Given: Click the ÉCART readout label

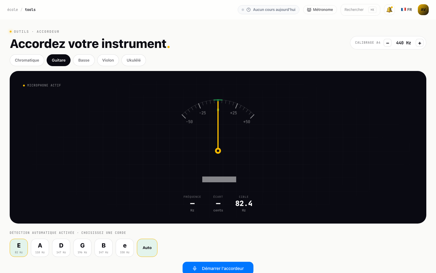Looking at the screenshot, I should click(218, 197).
